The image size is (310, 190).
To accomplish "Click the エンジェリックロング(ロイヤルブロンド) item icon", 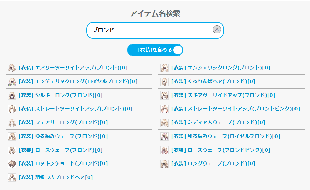I will point(12,82).
